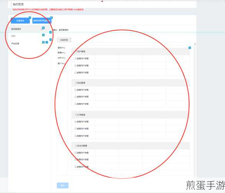The image size is (225, 193).
Task: Tick the second gray group header checkbox
Action: point(76,83)
